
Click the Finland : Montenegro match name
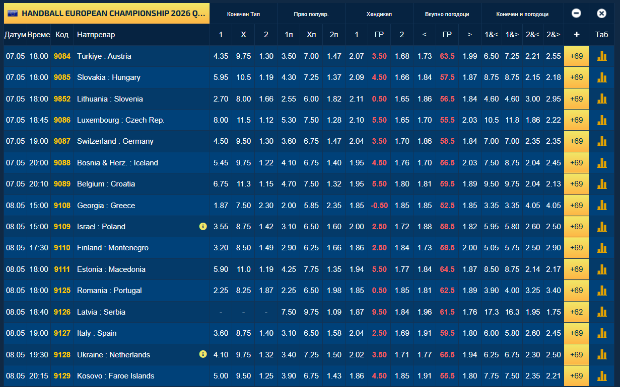click(x=113, y=248)
